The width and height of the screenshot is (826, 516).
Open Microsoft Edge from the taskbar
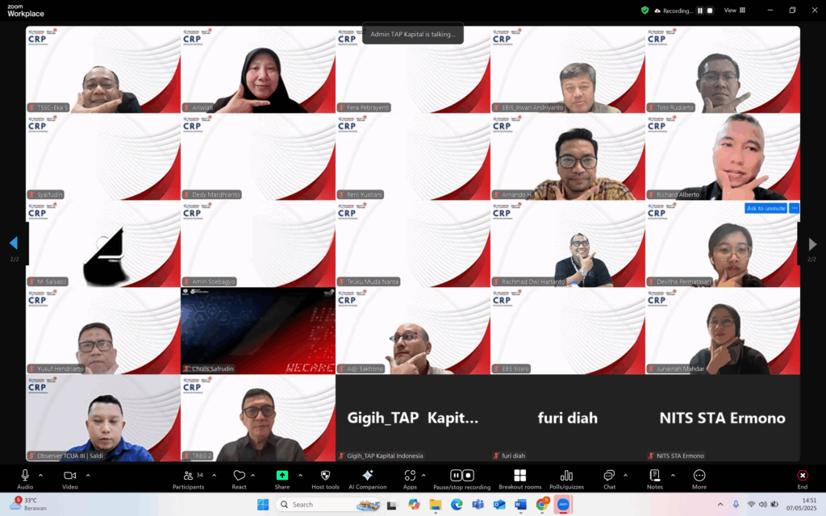(x=457, y=505)
